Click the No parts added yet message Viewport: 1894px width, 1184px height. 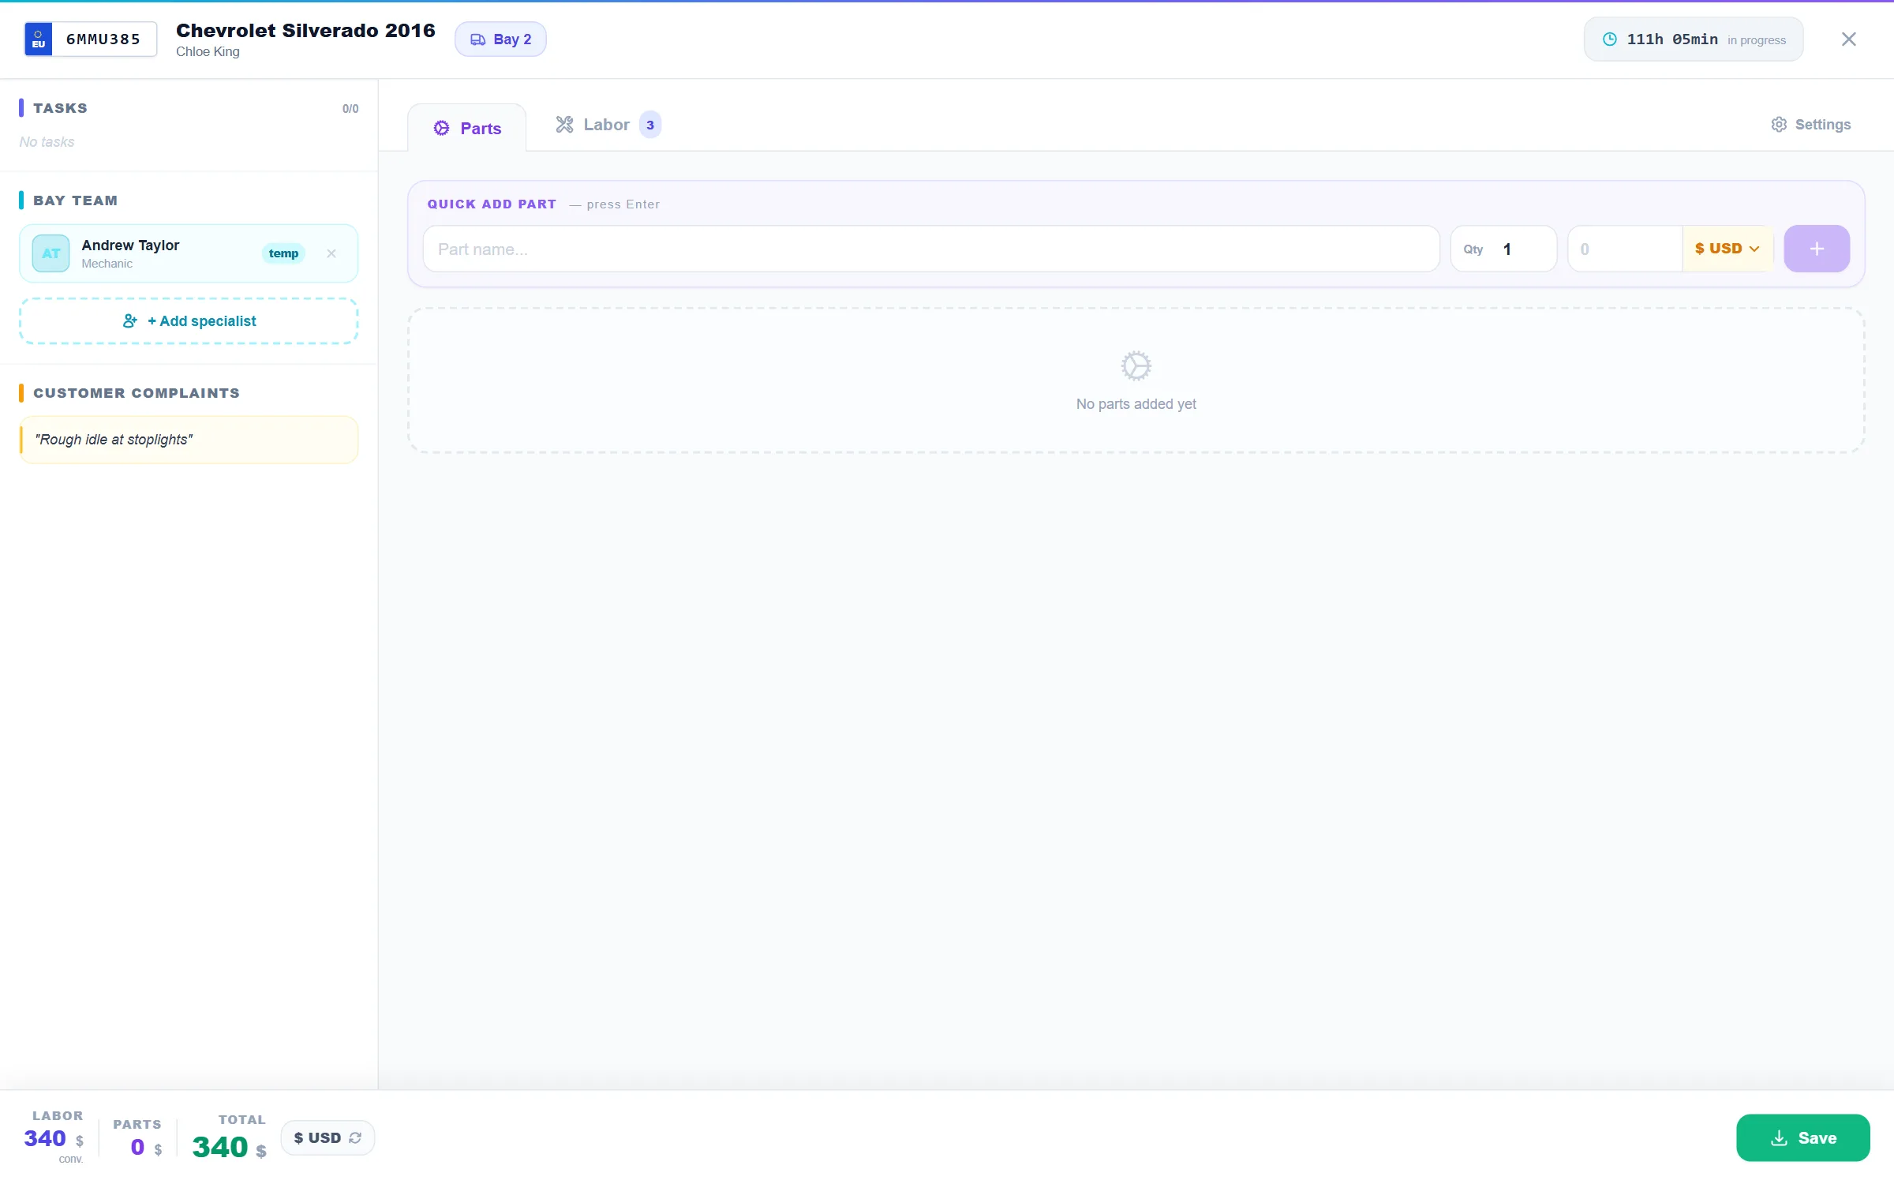point(1136,404)
